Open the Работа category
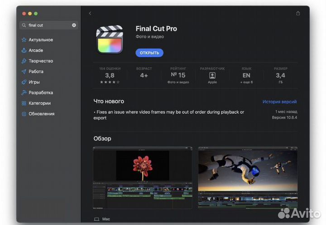 tap(36, 72)
